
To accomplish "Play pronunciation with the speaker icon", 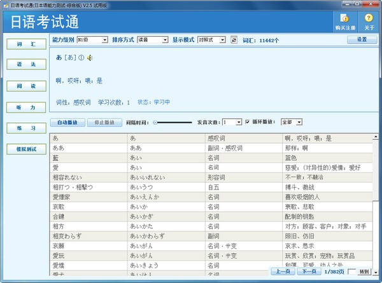I will (90, 59).
